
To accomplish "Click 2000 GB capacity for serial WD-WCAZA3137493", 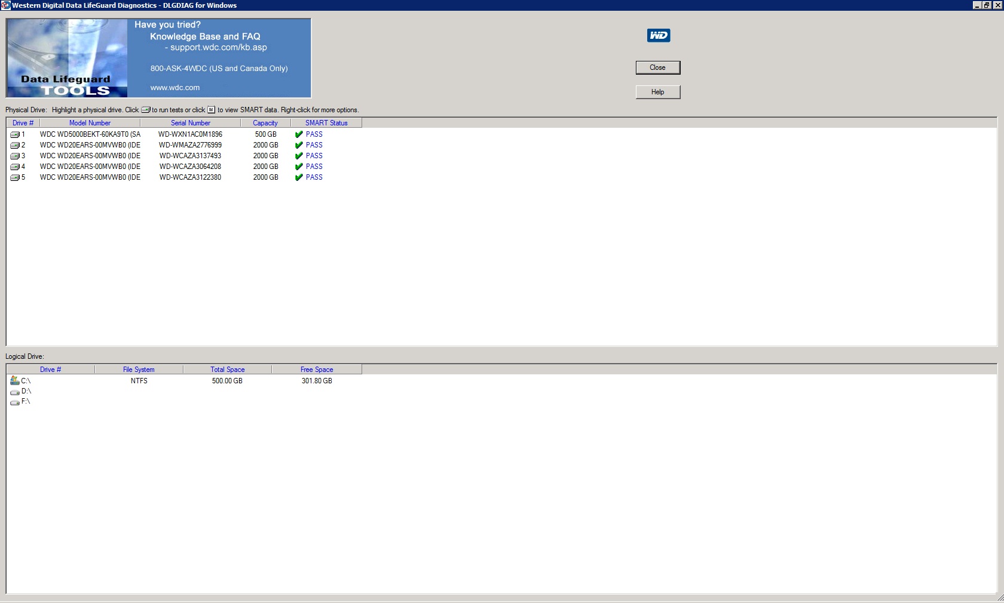I will (266, 156).
